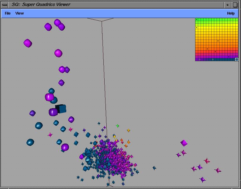Pick the large magenta diamond glyph
241x189 pixels.
(x=184, y=143)
